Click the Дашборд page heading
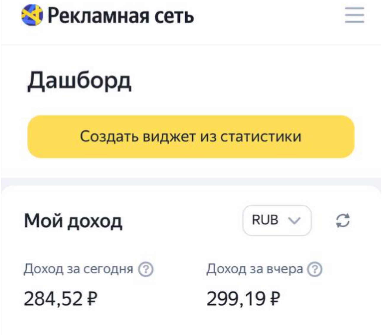This screenshot has width=382, height=335. click(x=79, y=81)
